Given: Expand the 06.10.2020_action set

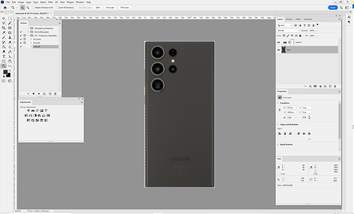Looking at the screenshot, I should (28, 32).
